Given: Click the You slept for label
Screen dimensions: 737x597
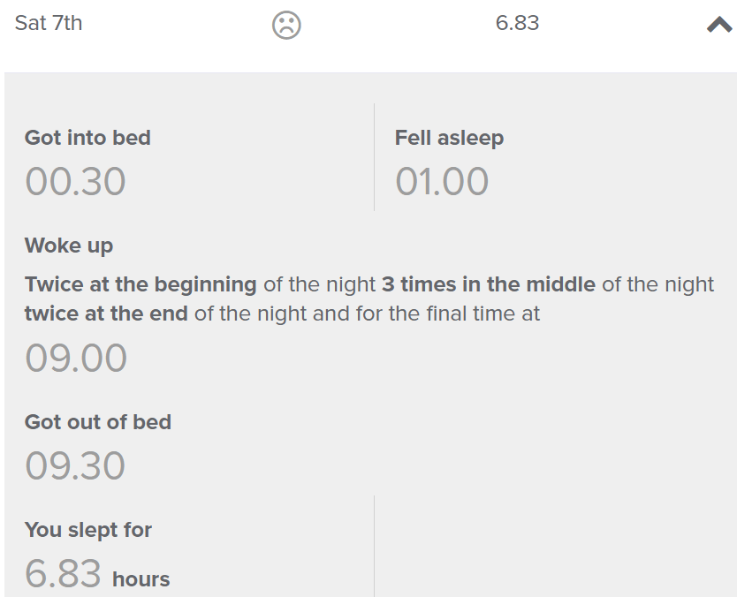Looking at the screenshot, I should [88, 530].
